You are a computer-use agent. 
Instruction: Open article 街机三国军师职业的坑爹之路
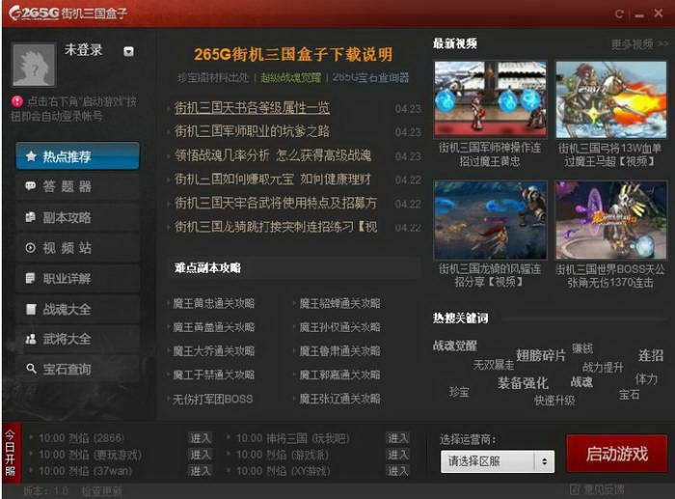click(x=253, y=131)
